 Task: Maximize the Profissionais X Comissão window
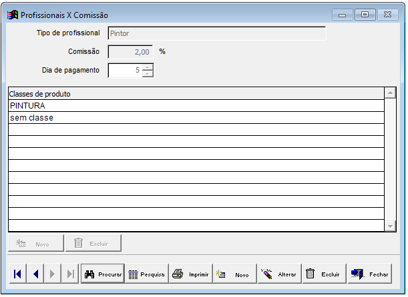coord(365,15)
